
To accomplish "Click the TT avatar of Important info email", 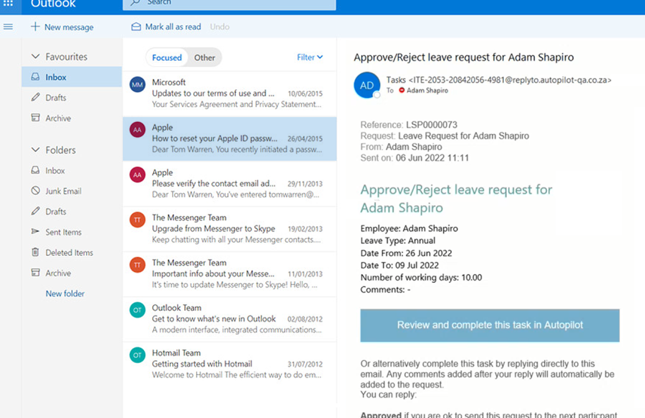I will click(137, 264).
